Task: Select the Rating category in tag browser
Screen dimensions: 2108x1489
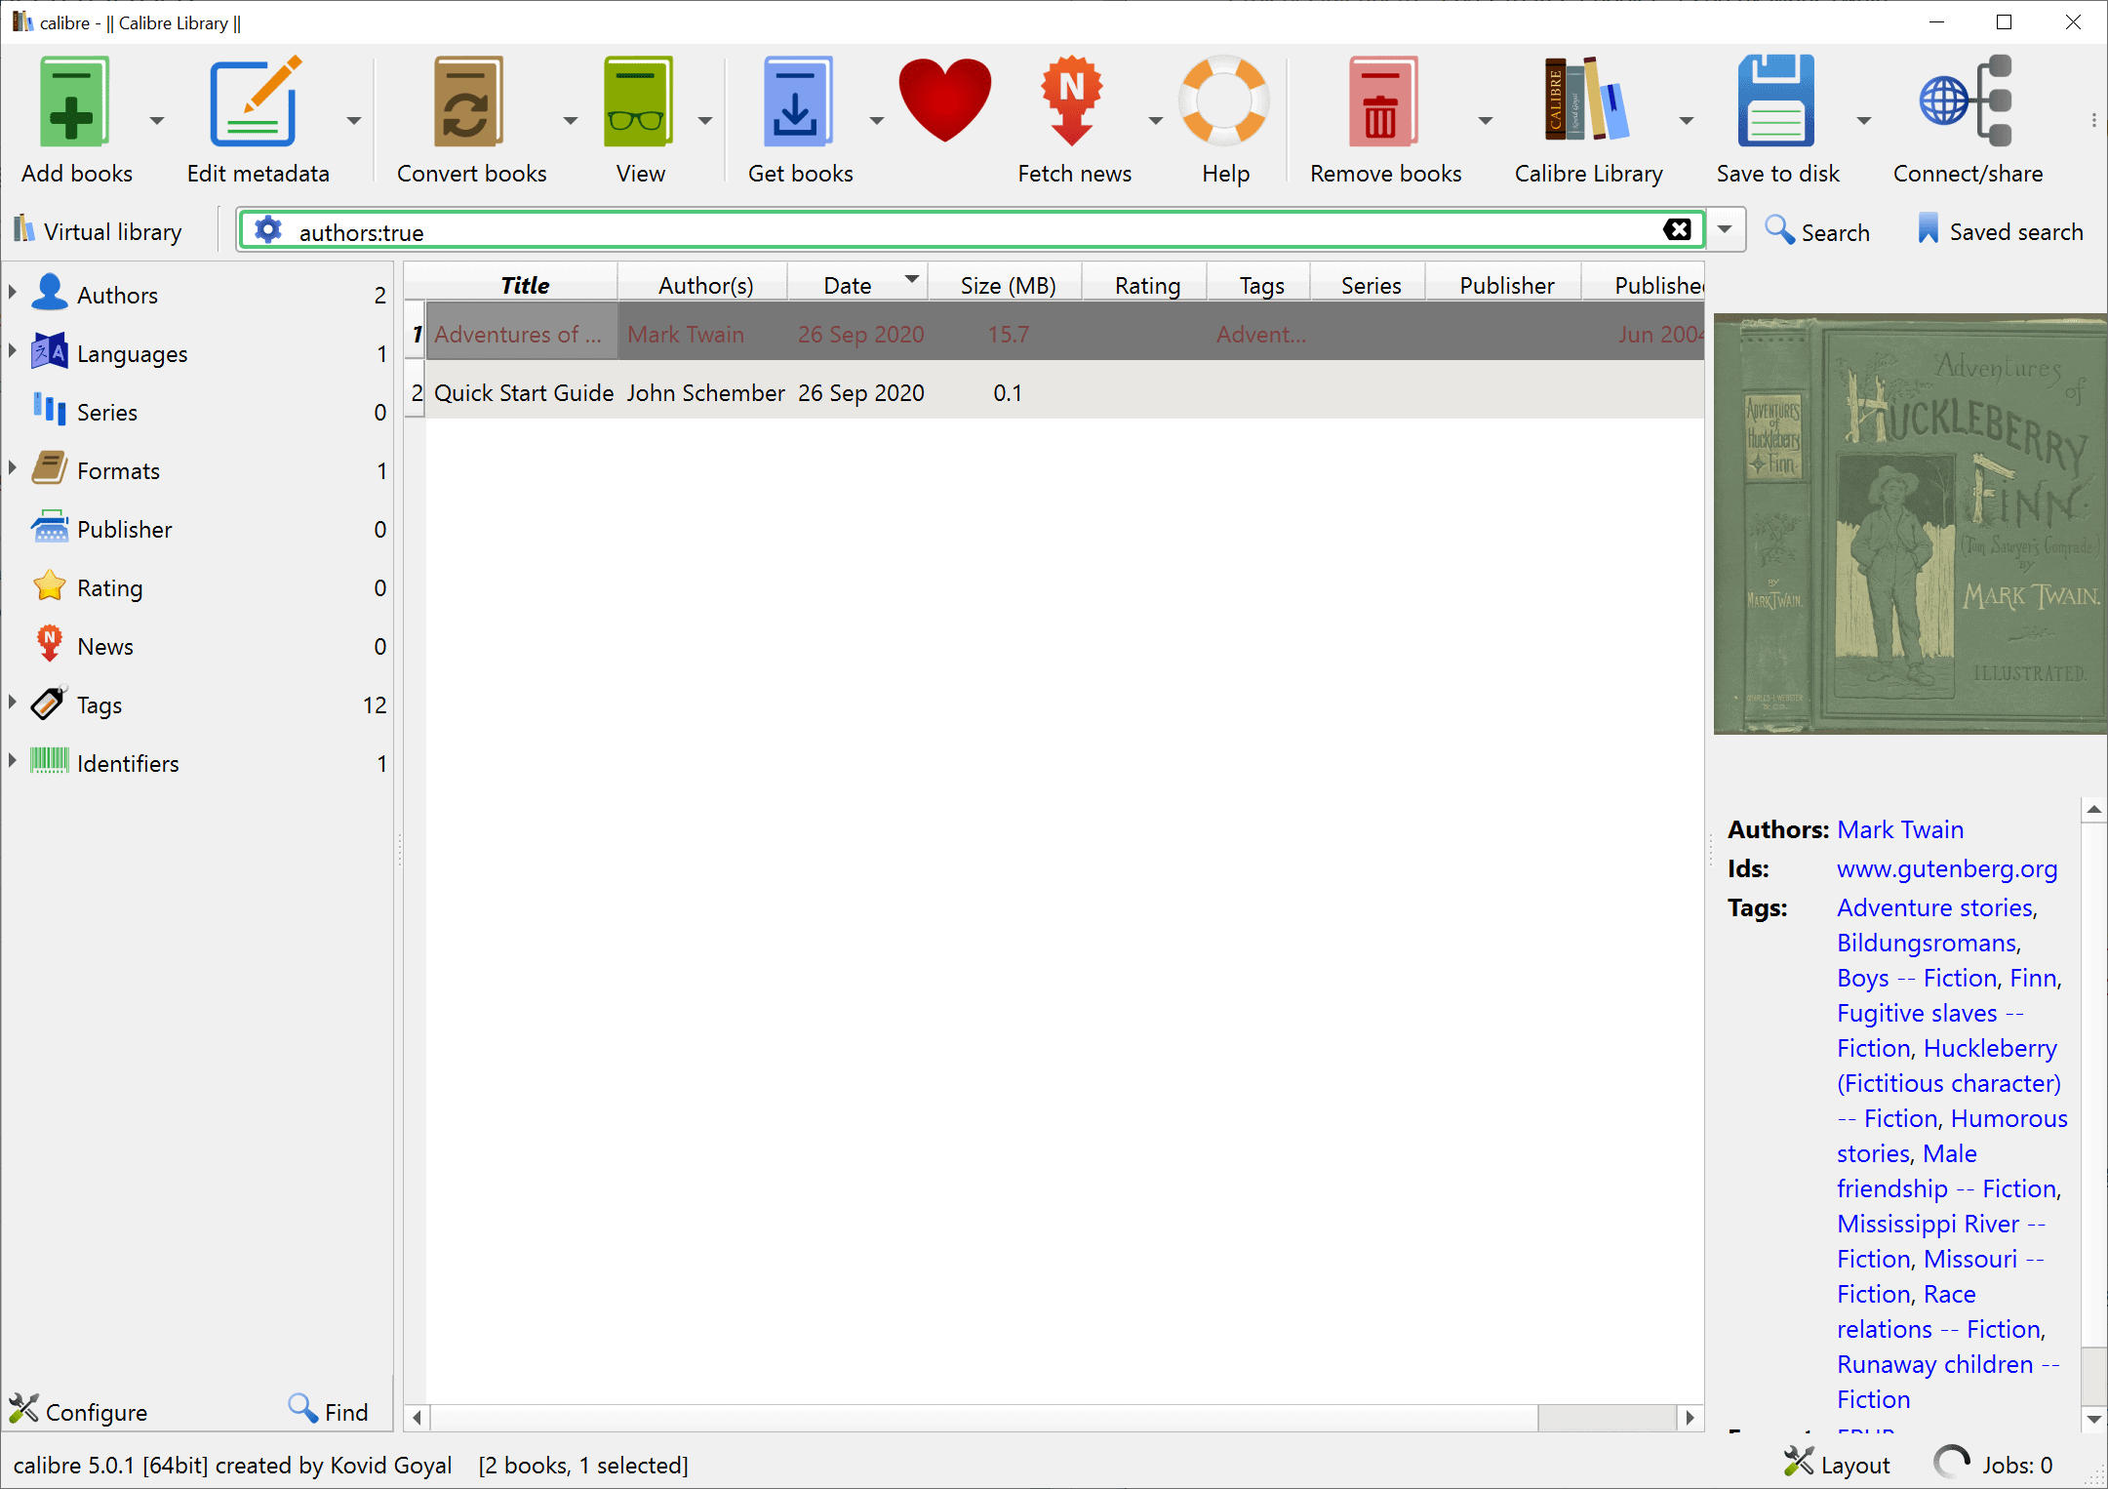Action: point(199,587)
